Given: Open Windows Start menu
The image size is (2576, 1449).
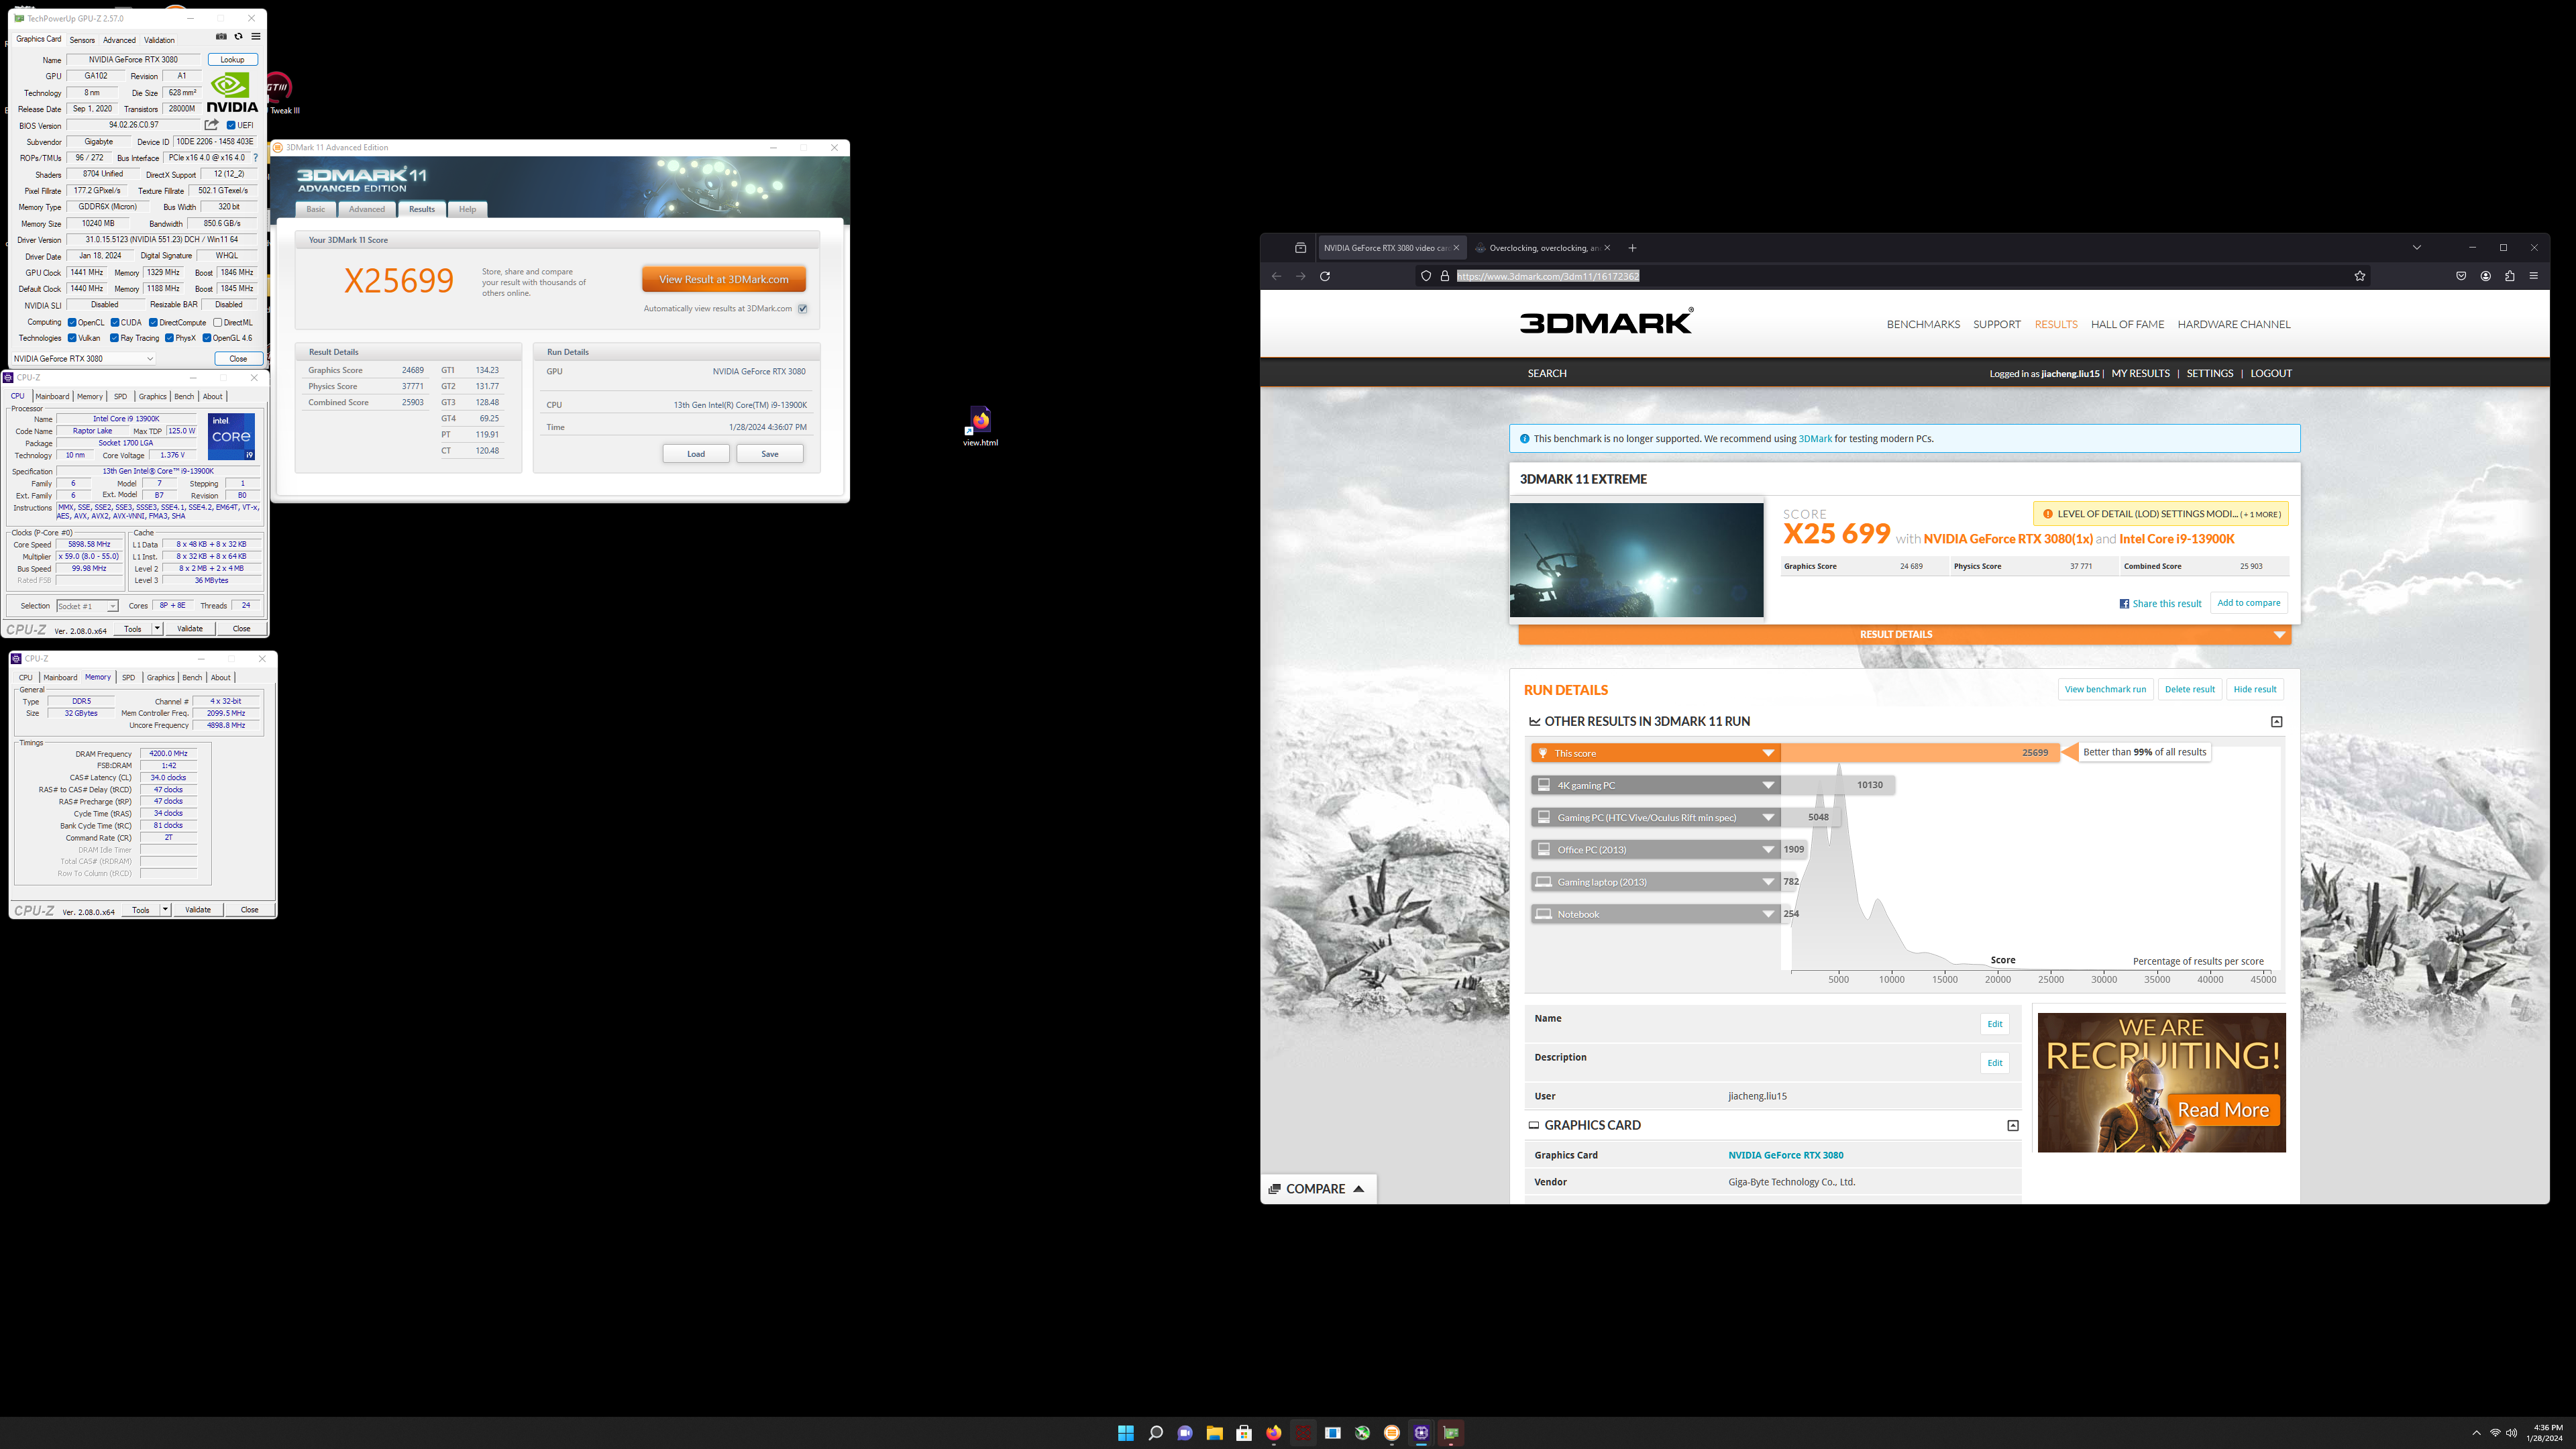Looking at the screenshot, I should 1126,1433.
